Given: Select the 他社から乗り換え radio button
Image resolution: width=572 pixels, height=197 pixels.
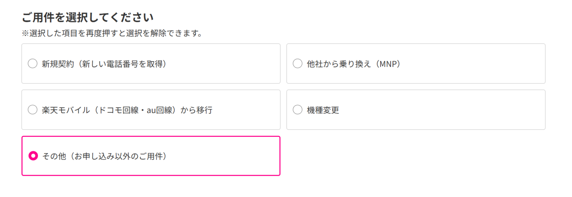Looking at the screenshot, I should [298, 64].
